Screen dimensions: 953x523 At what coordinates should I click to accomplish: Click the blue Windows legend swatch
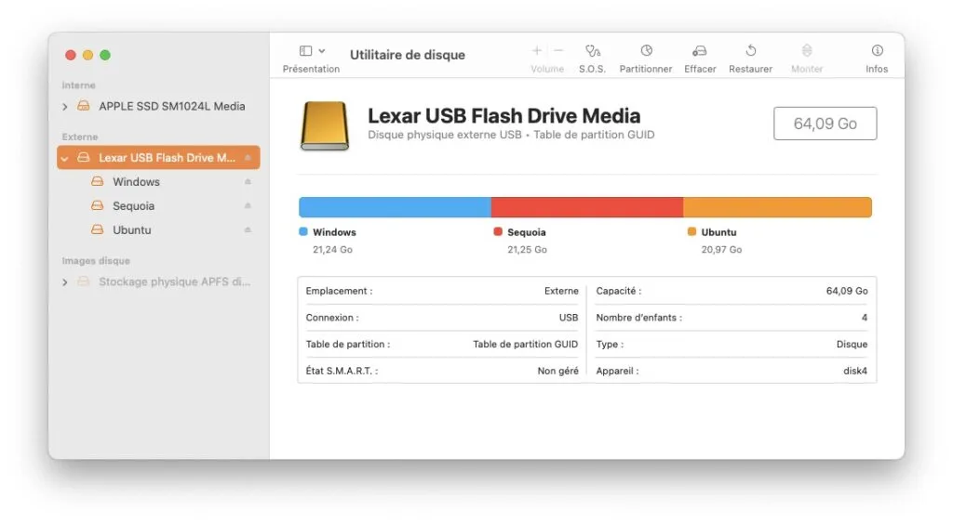tap(303, 231)
